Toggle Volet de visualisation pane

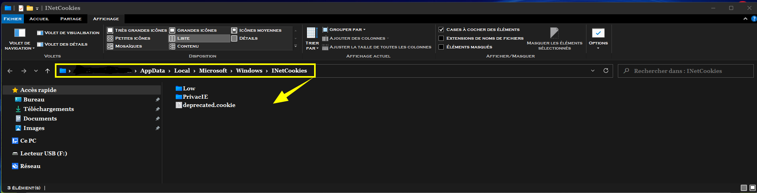(x=68, y=33)
